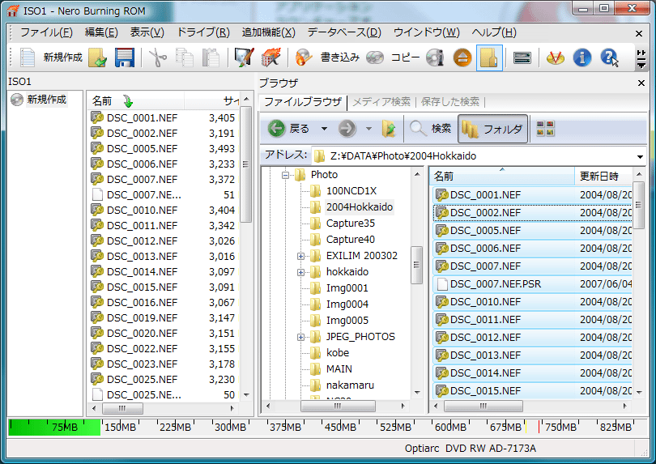Click the New compilation document icon
The image size is (656, 464).
(28, 57)
